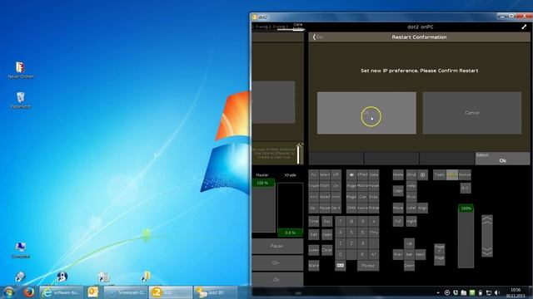Switch to the F-wing 1 tab
533x299 pixels.
281,27
